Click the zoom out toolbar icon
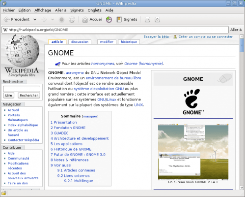 [x=147, y=20]
